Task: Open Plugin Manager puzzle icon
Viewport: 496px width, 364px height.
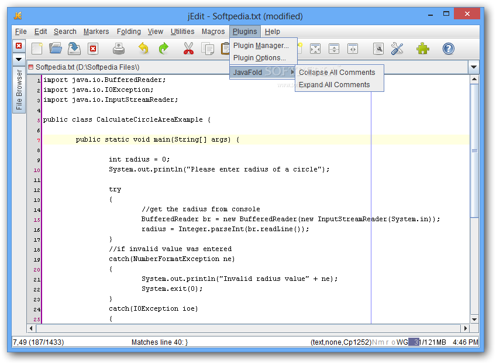Action: coord(423,49)
